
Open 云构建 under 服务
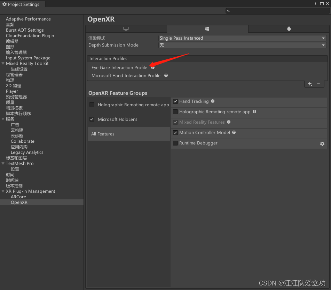pyautogui.click(x=17, y=130)
